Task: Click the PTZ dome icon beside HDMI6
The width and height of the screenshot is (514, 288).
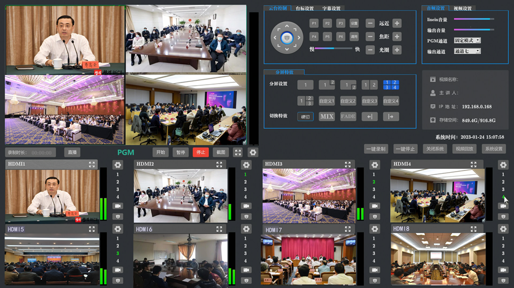Action: click(x=246, y=280)
